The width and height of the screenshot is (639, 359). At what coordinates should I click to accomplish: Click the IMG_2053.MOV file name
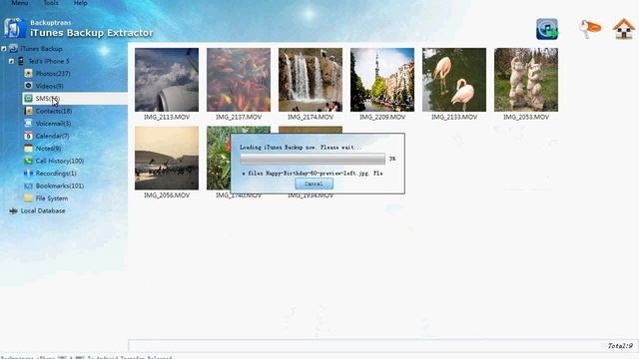click(526, 118)
